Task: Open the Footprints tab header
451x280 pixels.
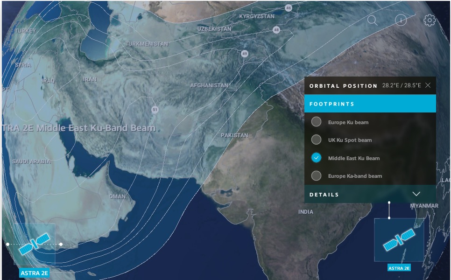Action: (370, 104)
